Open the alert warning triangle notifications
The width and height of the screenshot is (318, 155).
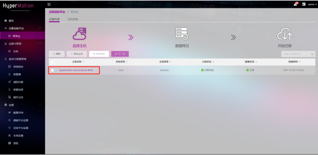(x=295, y=4)
